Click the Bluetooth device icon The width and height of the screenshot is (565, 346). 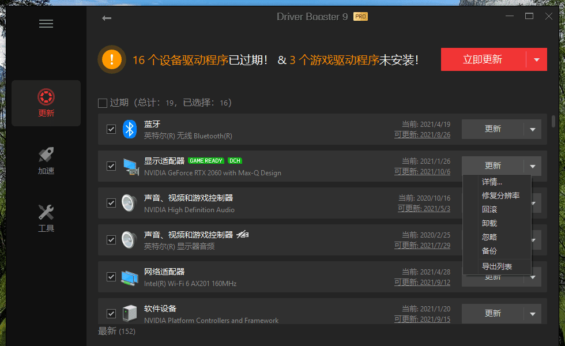[x=130, y=129]
